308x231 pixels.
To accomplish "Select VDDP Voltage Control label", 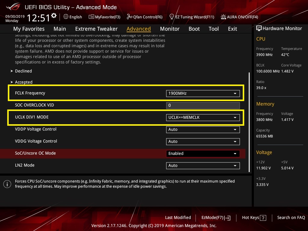I will click(35, 129).
